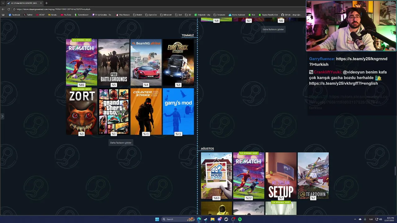The height and width of the screenshot is (223, 397).
Task: Click the %63 label under House Flipper
Action: (x=216, y=198)
